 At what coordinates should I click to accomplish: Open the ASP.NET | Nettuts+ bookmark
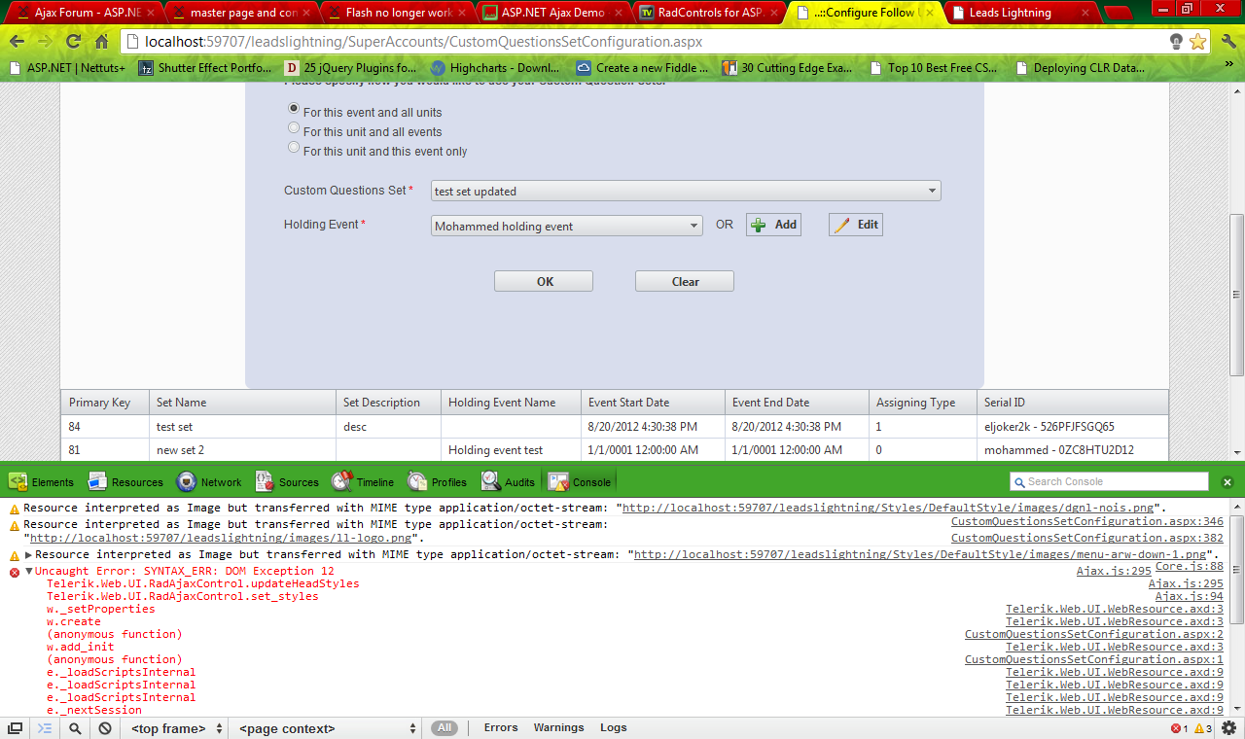[x=66, y=68]
